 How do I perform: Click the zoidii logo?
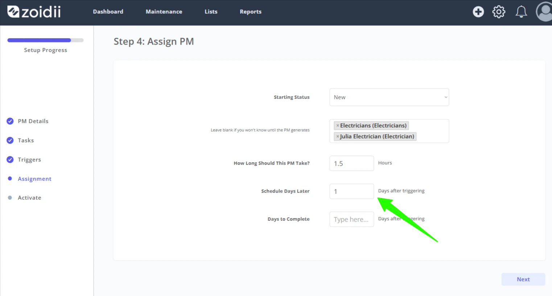tap(34, 12)
